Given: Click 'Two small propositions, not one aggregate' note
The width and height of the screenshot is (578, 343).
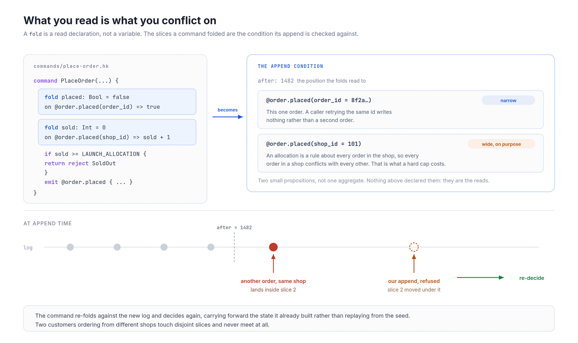Looking at the screenshot, I should coord(373,180).
